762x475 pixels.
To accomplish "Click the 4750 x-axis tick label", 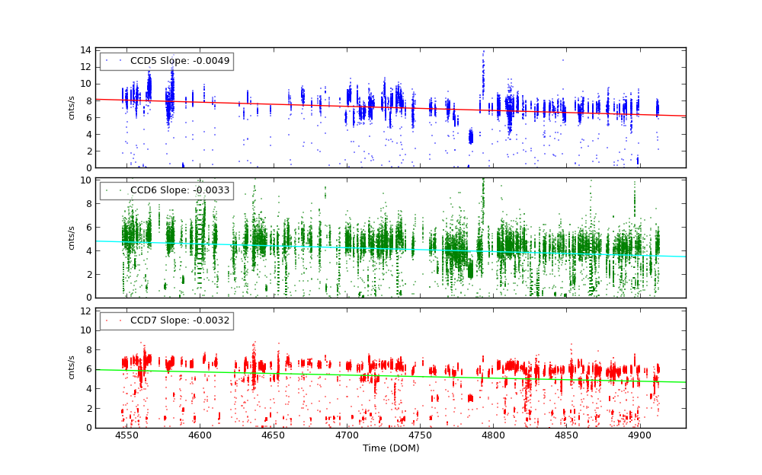I will (420, 435).
